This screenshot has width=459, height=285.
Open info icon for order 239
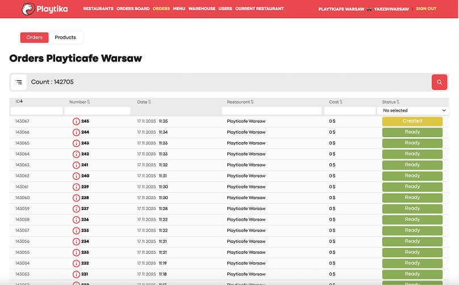point(76,187)
